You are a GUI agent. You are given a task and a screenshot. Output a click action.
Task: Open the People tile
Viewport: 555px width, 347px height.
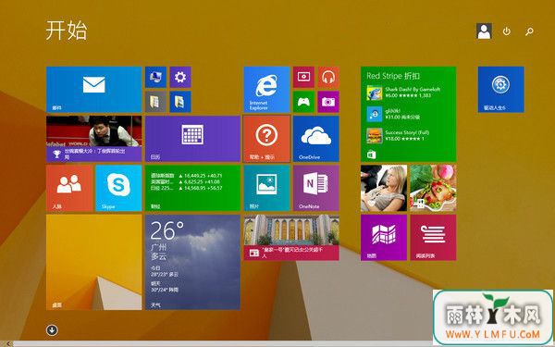click(69, 188)
